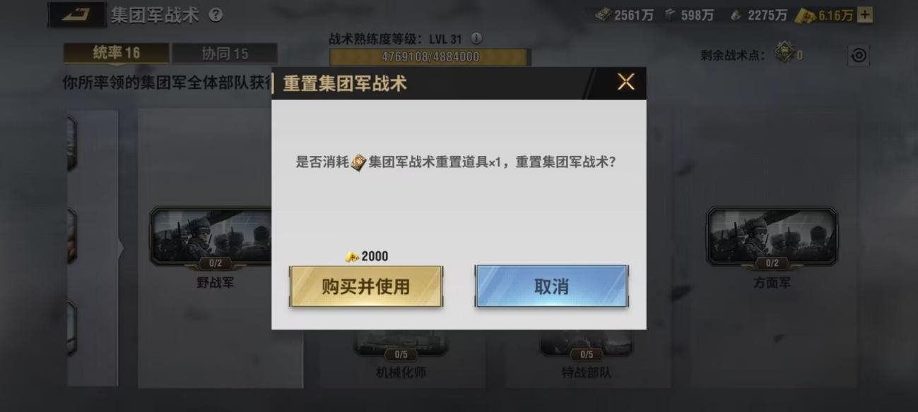This screenshot has width=918, height=412.
Task: Tap the reset item icon in dialog text
Action: point(359,163)
